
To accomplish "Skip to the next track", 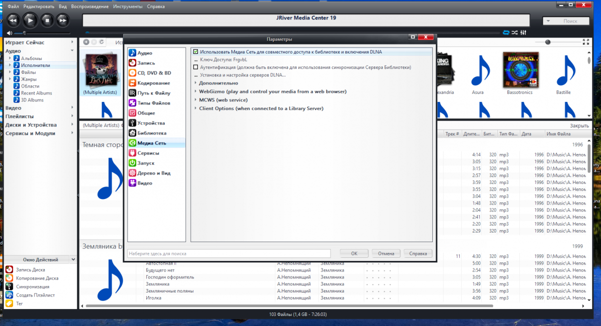I will [x=63, y=20].
